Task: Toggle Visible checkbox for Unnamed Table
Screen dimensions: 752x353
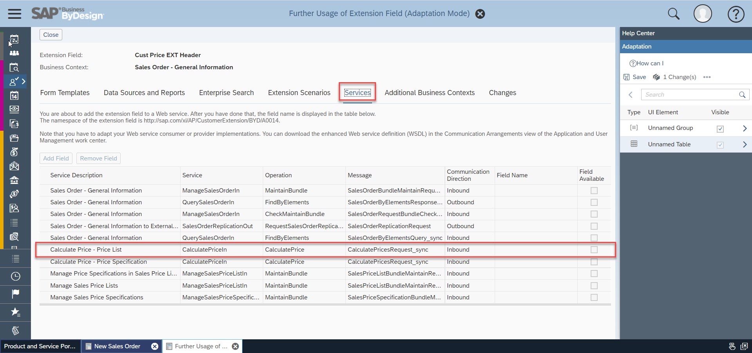Action: (720, 145)
